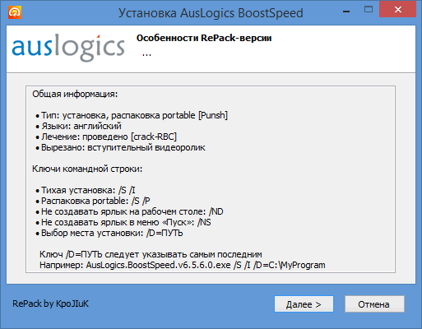
Task: Click the BoostSpeed app icon in title bar
Action: tap(15, 12)
